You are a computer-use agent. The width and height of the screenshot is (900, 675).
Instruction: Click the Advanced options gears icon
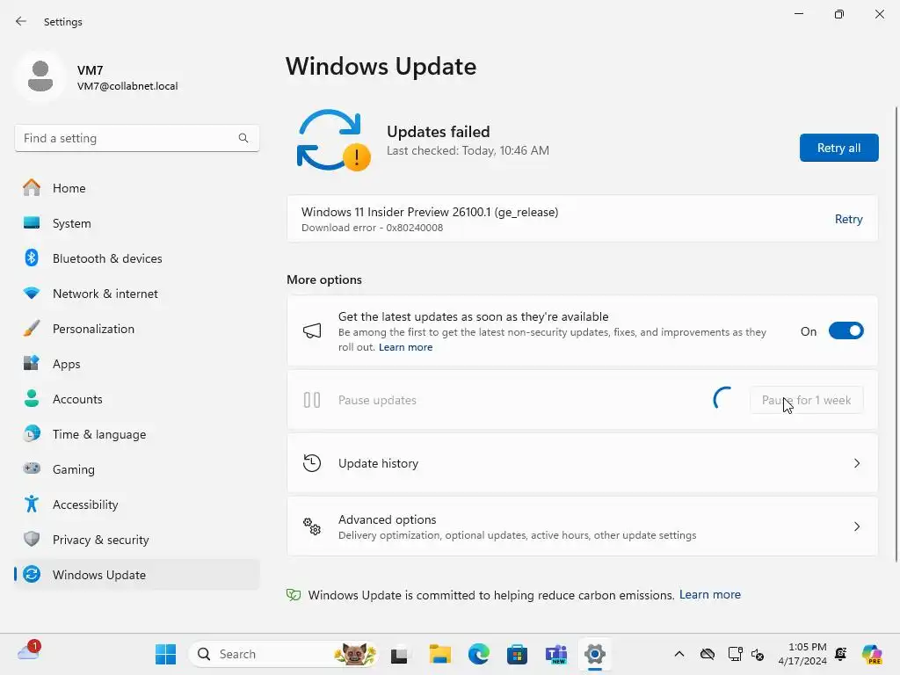pos(312,526)
